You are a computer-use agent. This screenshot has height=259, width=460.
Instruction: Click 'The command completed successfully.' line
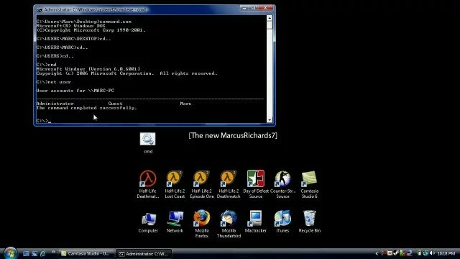[86, 108]
